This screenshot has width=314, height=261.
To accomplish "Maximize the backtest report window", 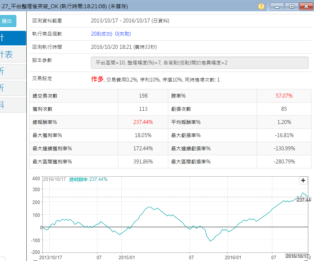I will (291, 6).
